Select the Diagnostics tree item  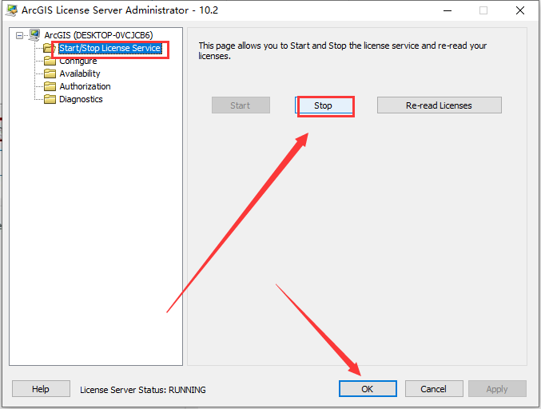tap(81, 99)
